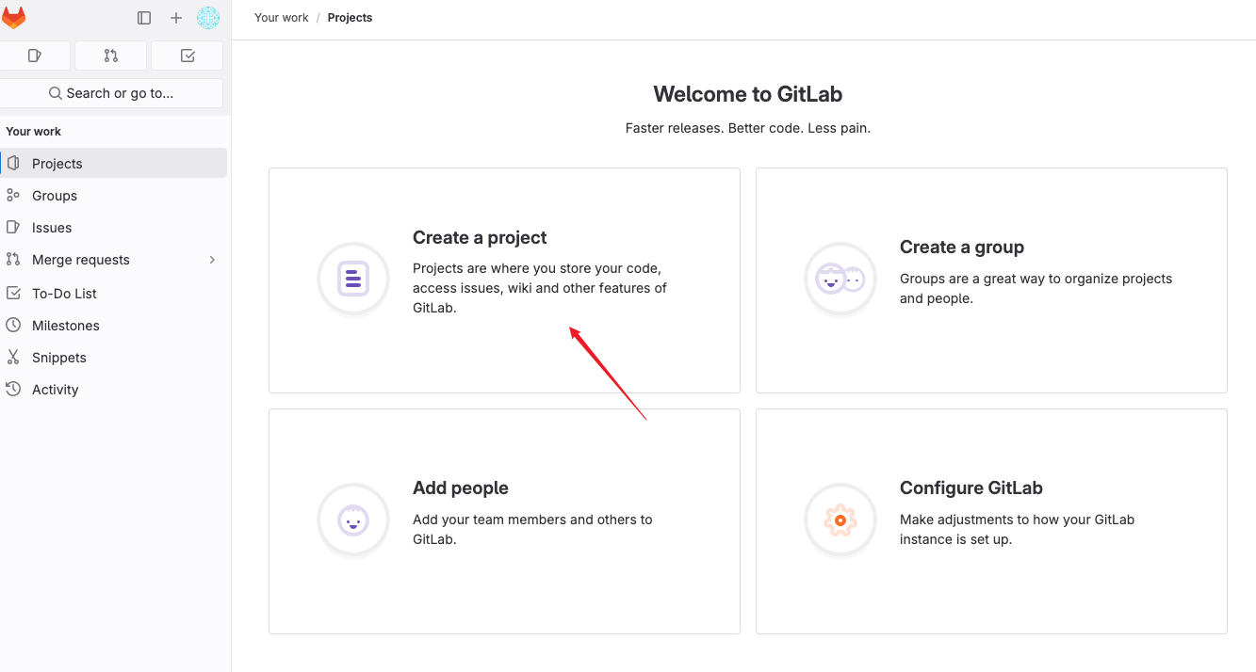Click the Configure GitLab heading
The width and height of the screenshot is (1256, 672).
click(971, 488)
